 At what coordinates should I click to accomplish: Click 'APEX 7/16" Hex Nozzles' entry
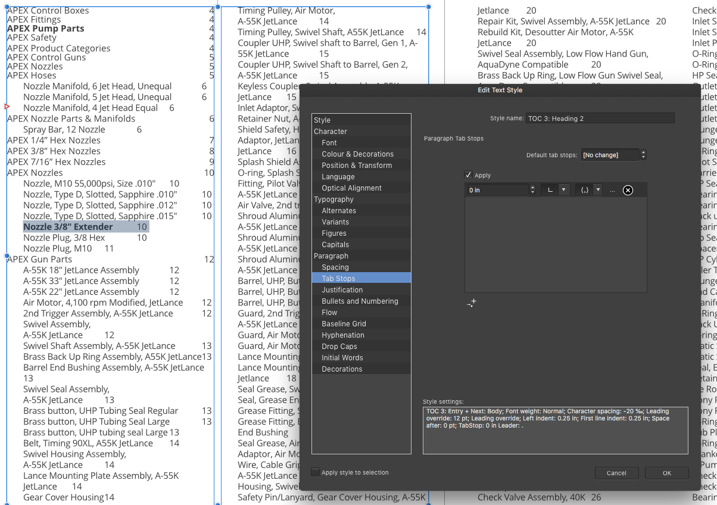coord(56,162)
